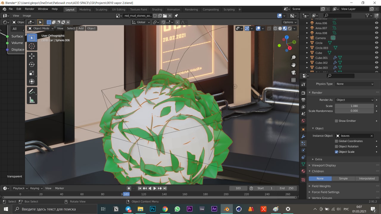This screenshot has width=381, height=214.
Task: Uncheck Object Scale checkbox
Action: 336,152
